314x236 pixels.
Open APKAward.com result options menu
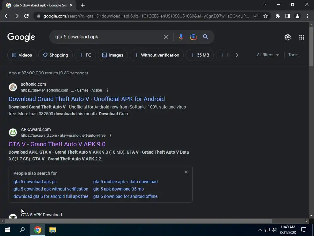tap(110, 136)
